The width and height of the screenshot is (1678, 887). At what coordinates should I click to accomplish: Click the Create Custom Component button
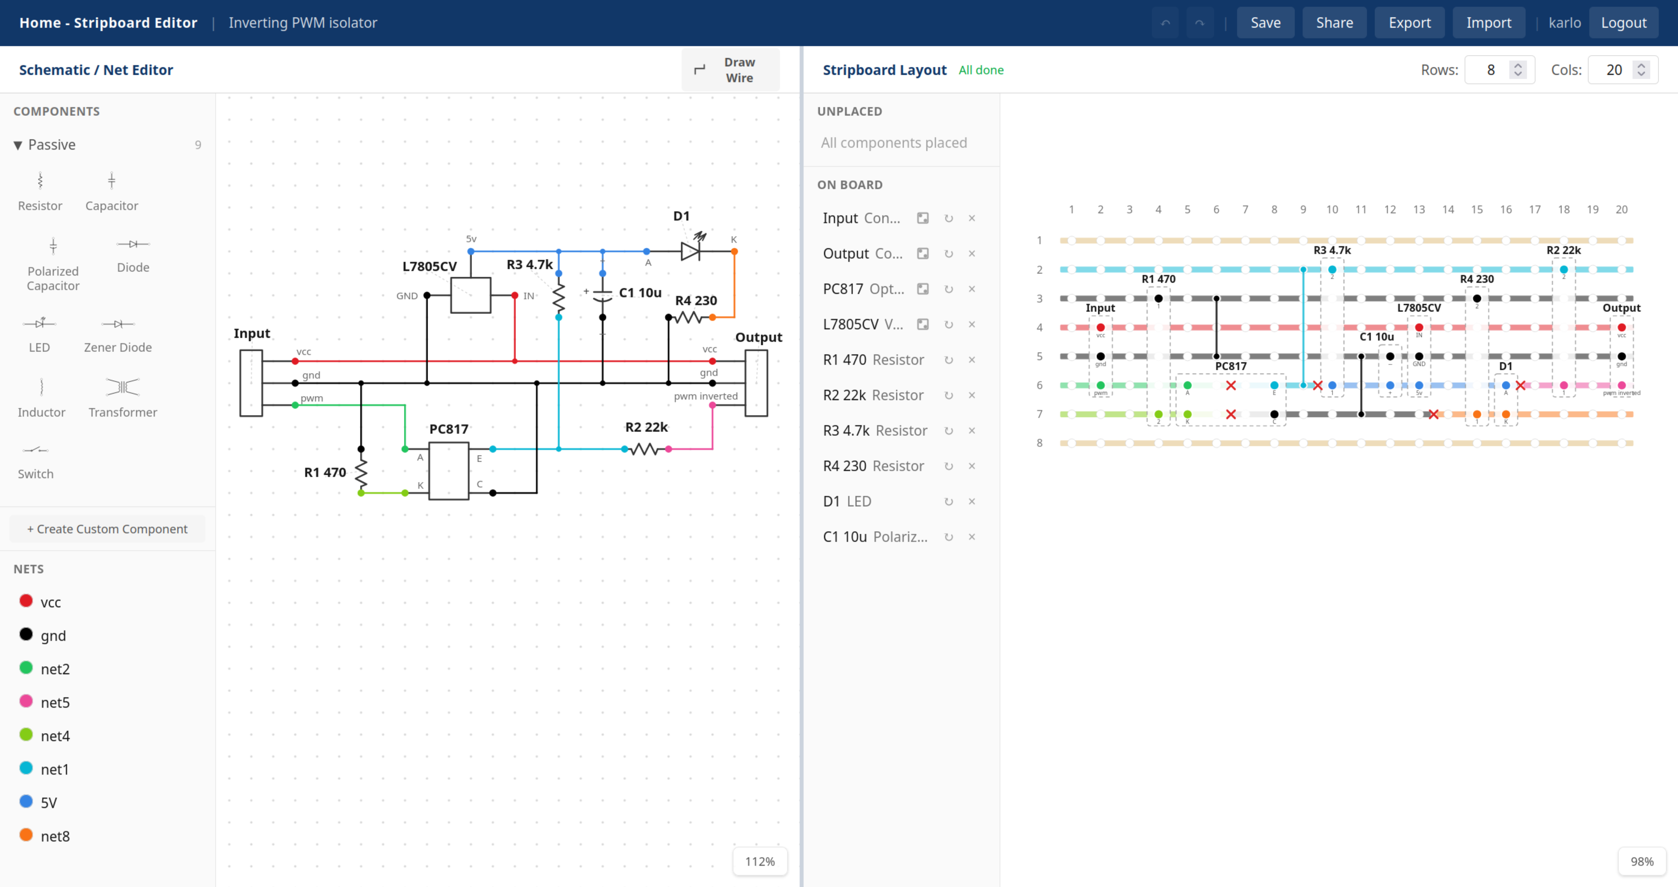(x=108, y=529)
